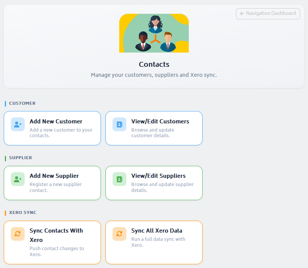The image size is (308, 268).
Task: Click the green add-person icon for new supplier
Action: (x=18, y=179)
